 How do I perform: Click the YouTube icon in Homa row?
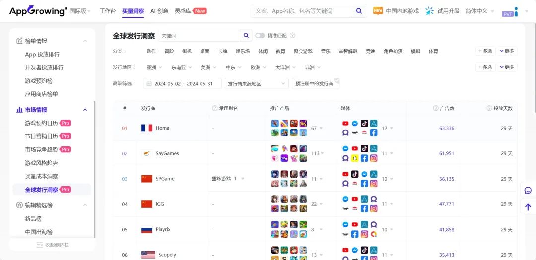pos(345,124)
